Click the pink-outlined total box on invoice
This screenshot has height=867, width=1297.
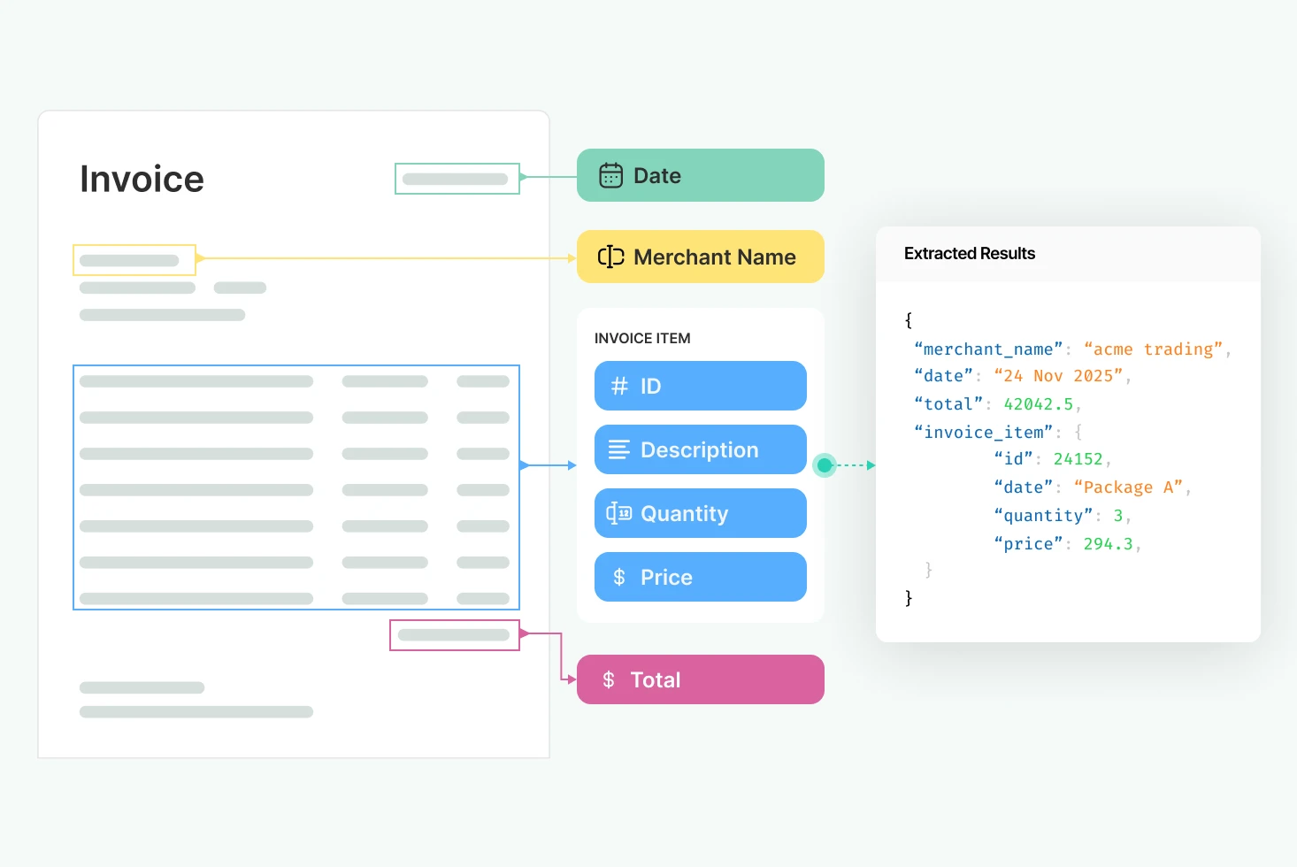tap(454, 634)
